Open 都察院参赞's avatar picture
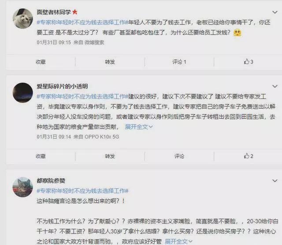The width and height of the screenshot is (282, 245). [x=23, y=187]
